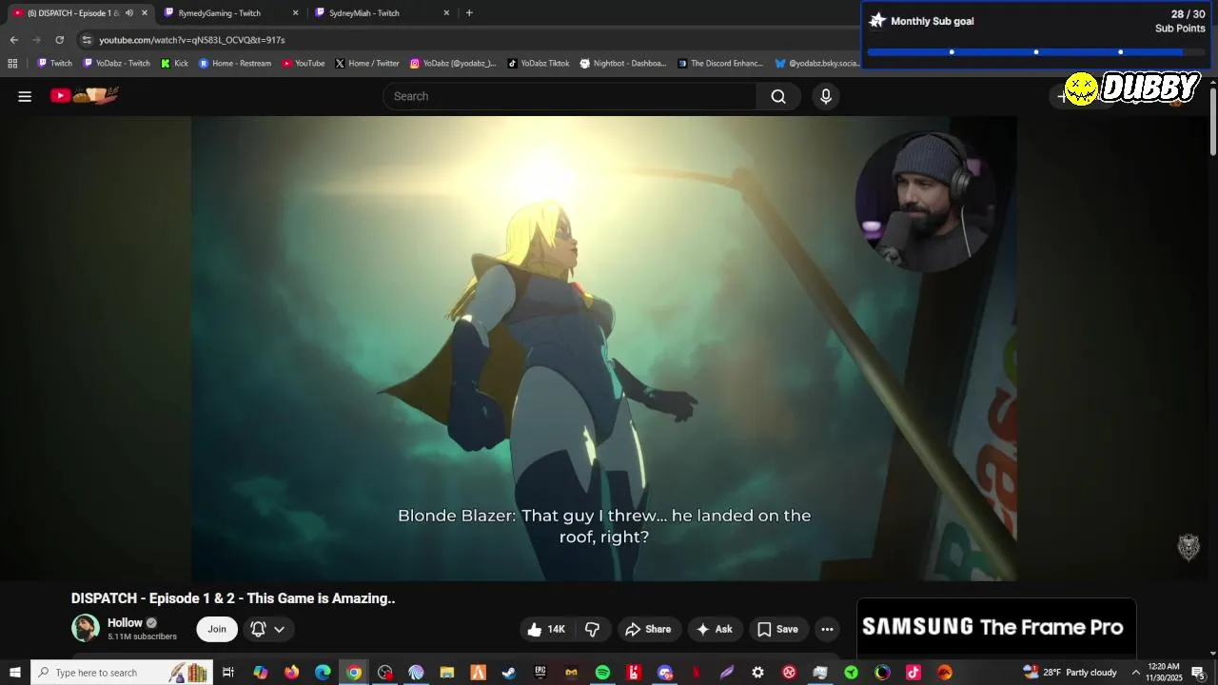Screen dimensions: 1218x685
Task: Open the YoDabz Instagram bookmark
Action: click(453, 64)
